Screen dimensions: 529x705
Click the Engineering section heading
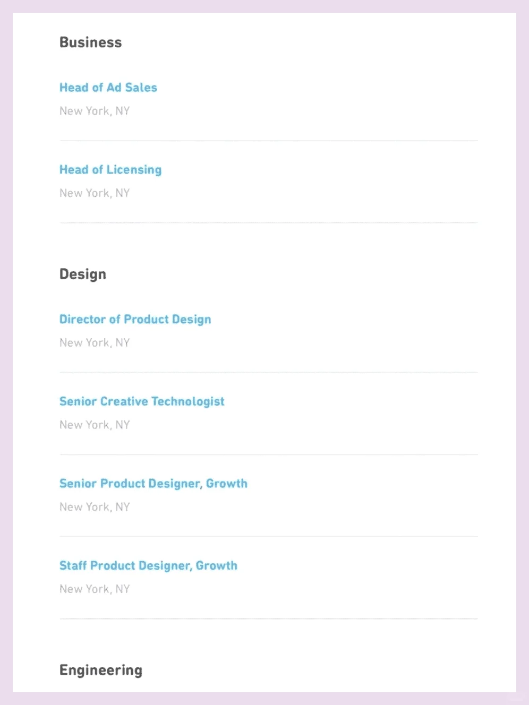click(101, 670)
